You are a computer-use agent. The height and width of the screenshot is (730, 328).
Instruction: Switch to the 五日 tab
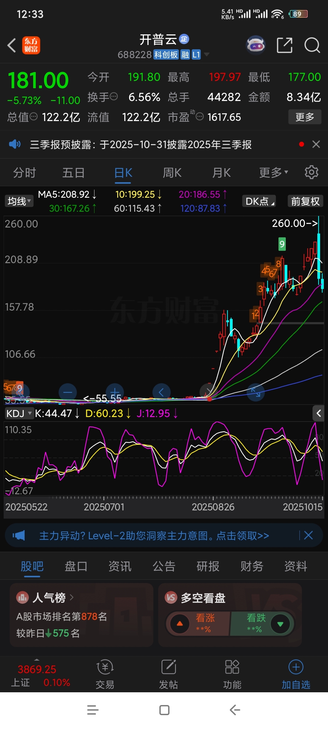tap(73, 172)
